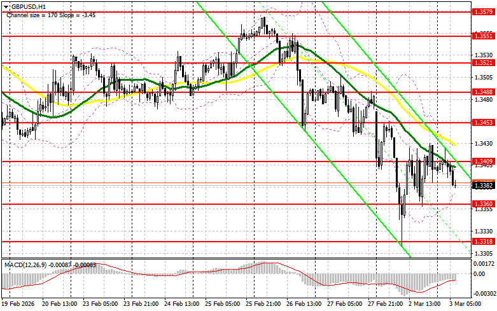The image size is (497, 311).
Task: Click the 25 Feb 05:00 time axis label
Action: pyautogui.click(x=223, y=304)
